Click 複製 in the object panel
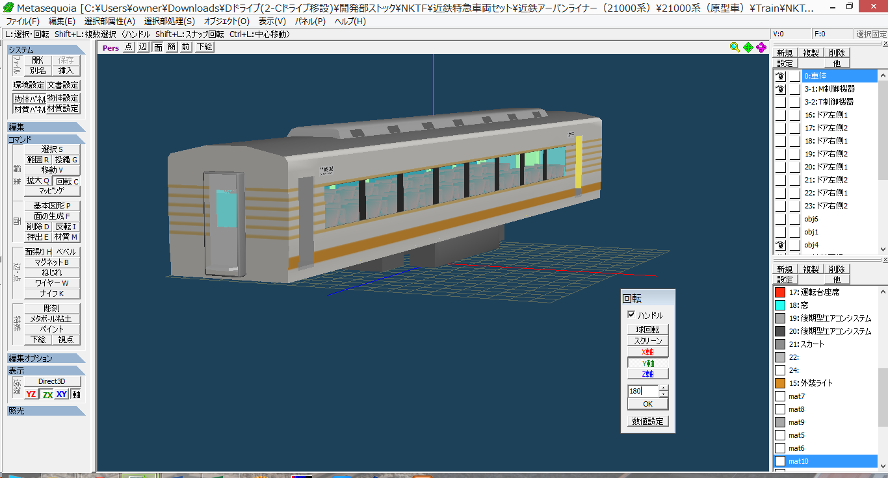 [811, 53]
